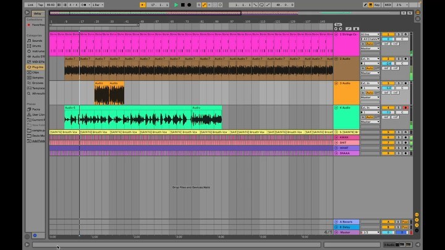This screenshot has width=445, height=250.
Task: Open the 1 Bar quantization dropdown
Action: coord(97,4)
